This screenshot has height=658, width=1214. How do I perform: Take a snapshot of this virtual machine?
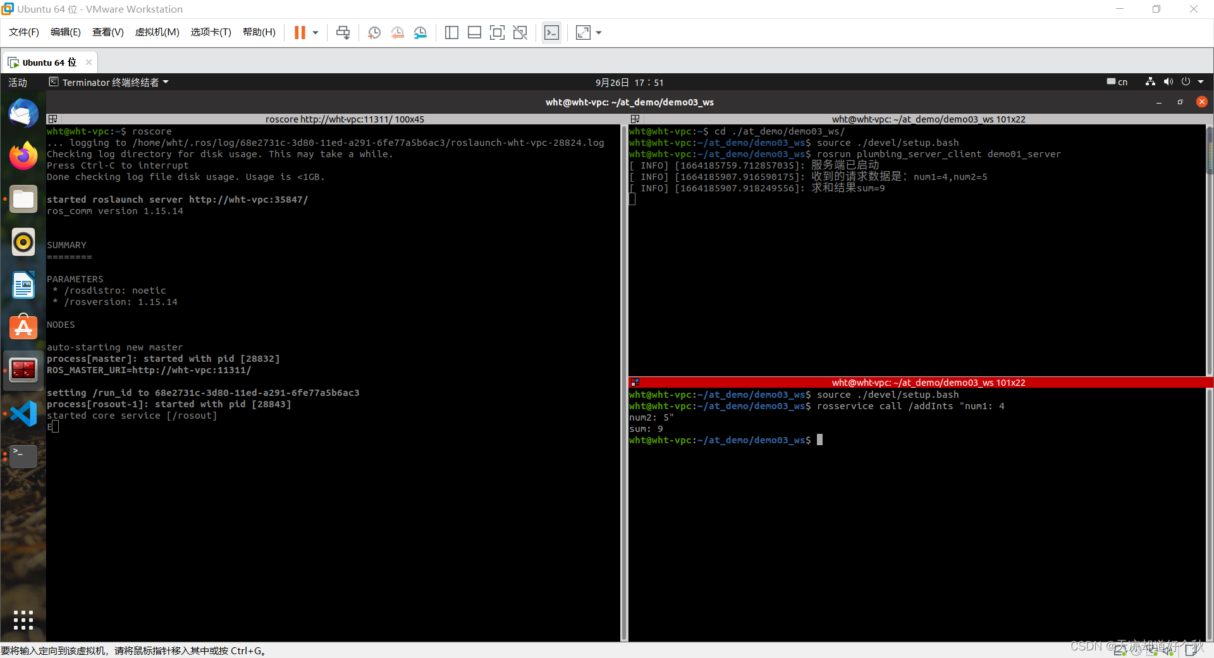[x=374, y=33]
